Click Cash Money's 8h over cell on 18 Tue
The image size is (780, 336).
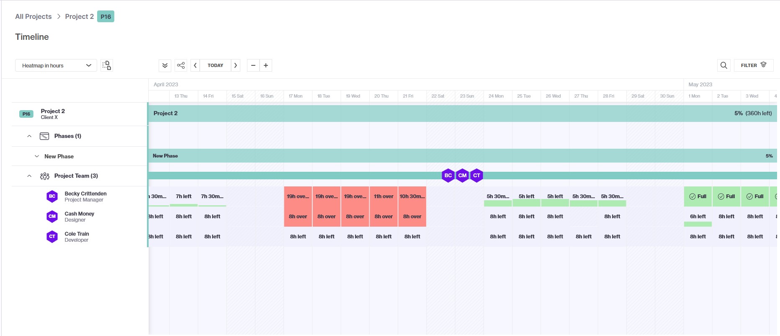click(x=327, y=217)
